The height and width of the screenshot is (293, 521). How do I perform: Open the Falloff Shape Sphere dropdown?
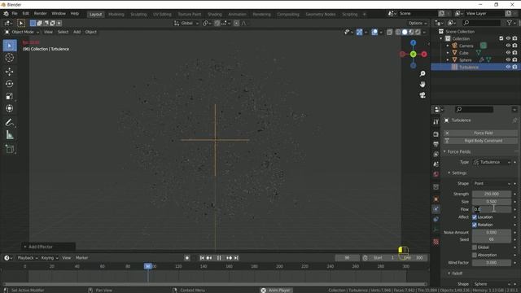492,284
